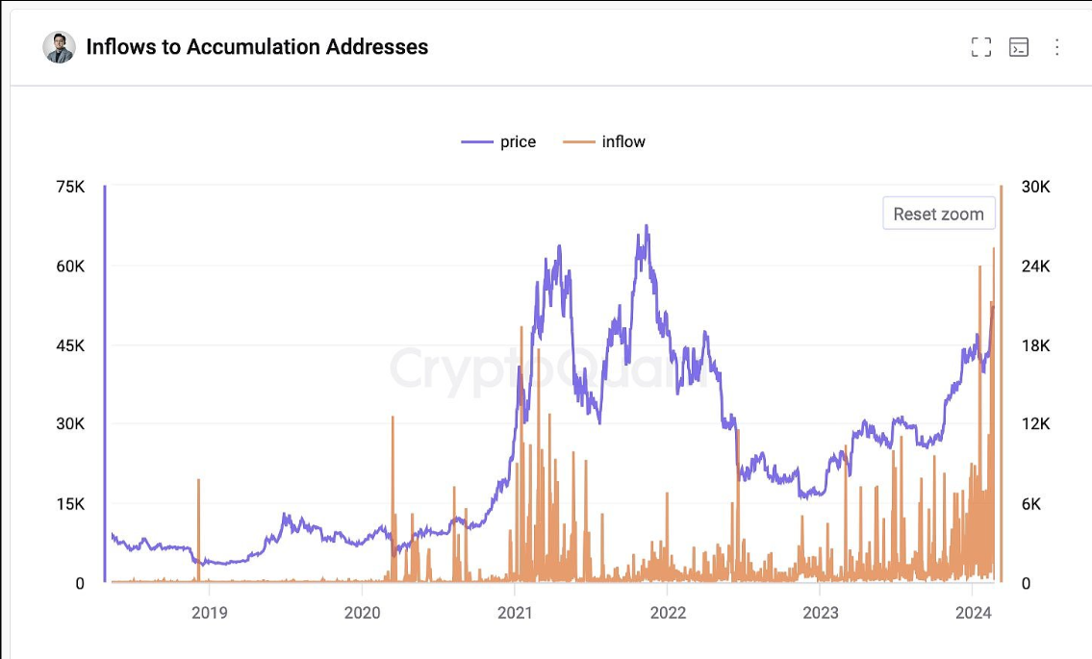The image size is (1092, 659).
Task: Click the 75K left axis label
Action: click(70, 187)
